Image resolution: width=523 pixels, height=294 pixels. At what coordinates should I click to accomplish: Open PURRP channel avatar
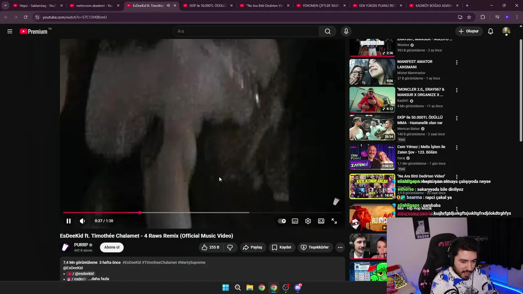point(65,247)
